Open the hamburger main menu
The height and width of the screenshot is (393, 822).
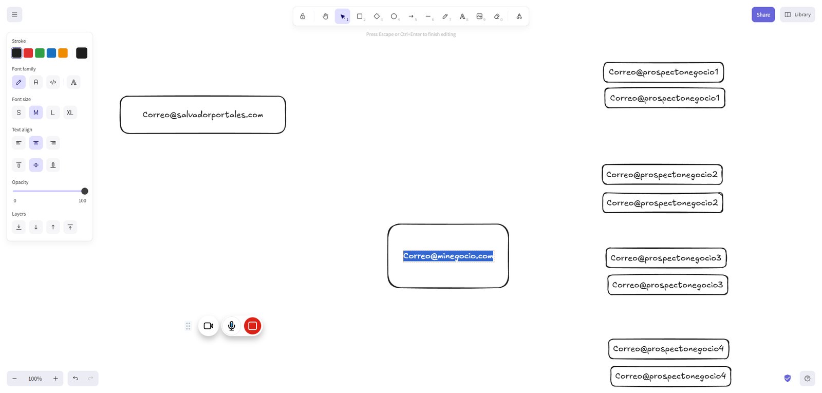[x=14, y=14]
